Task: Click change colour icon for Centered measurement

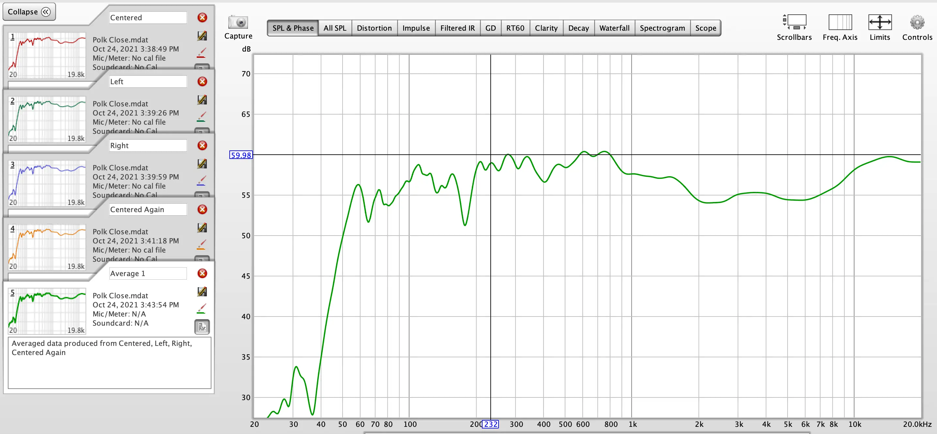Action: tap(202, 53)
